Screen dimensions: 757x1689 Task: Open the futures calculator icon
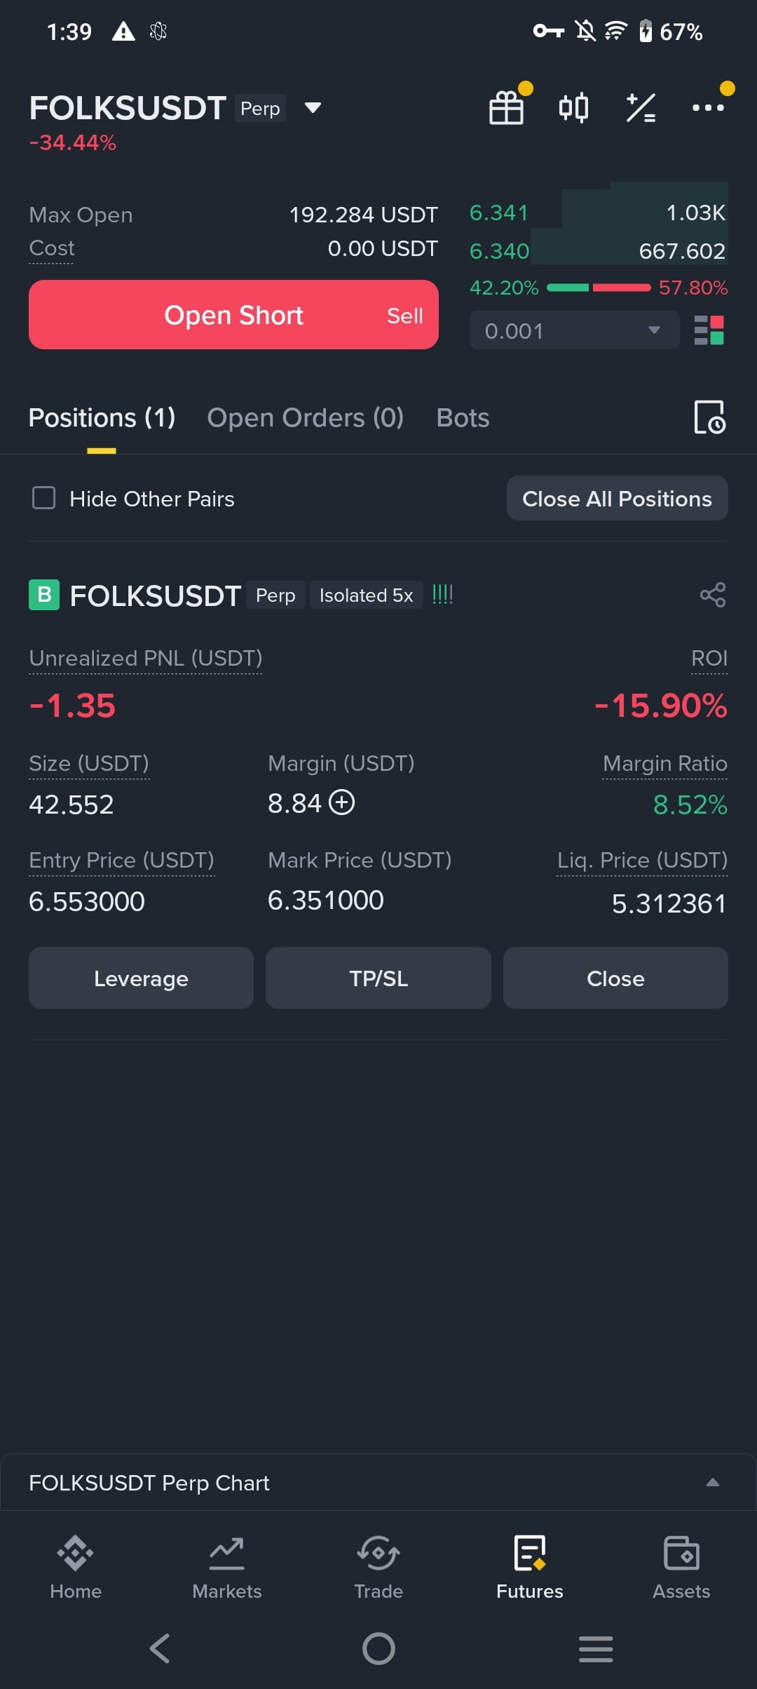point(641,108)
